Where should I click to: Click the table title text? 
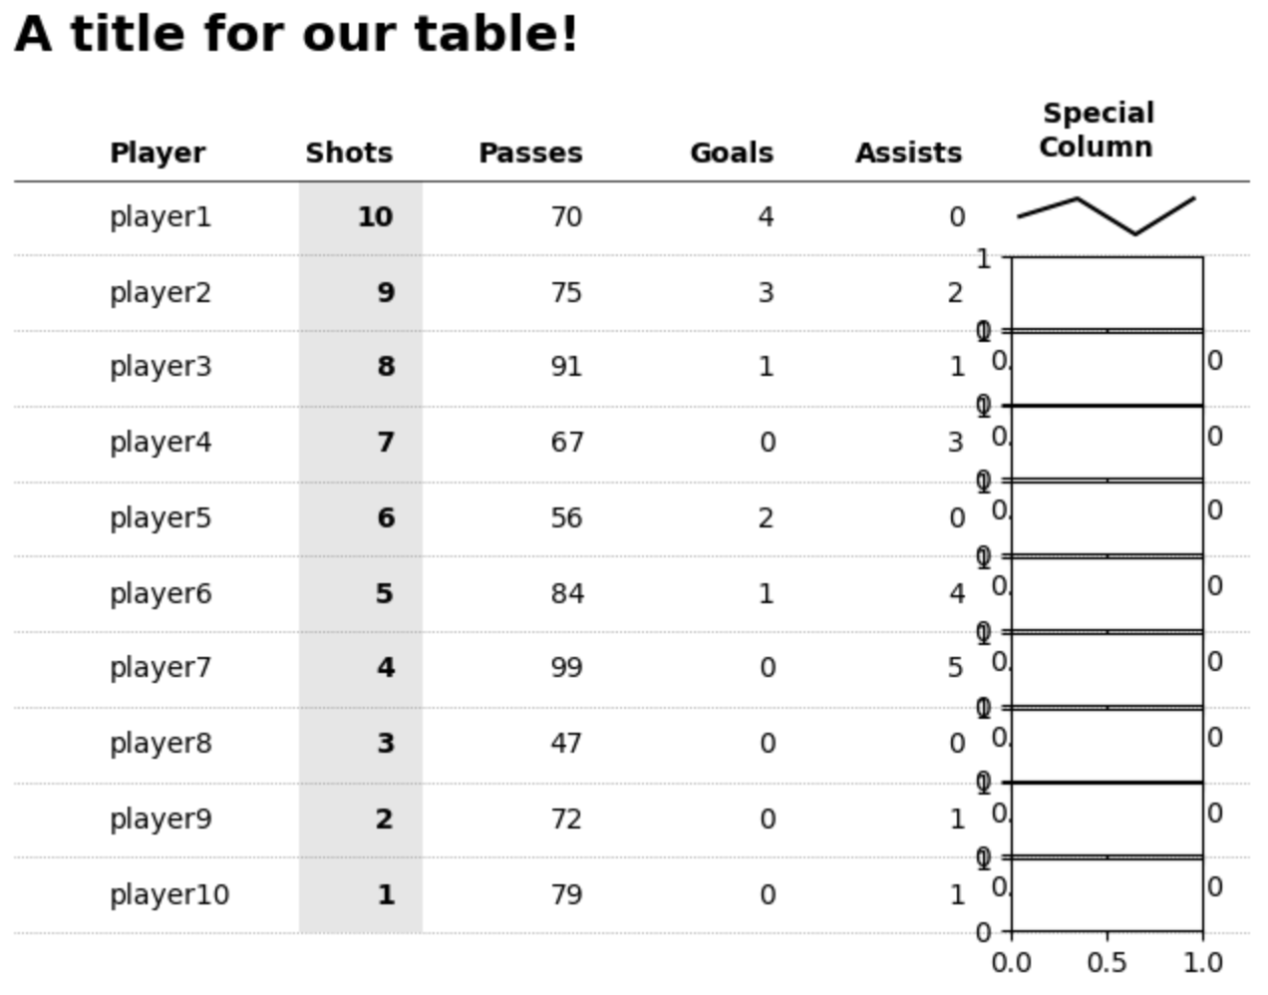pyautogui.click(x=296, y=35)
